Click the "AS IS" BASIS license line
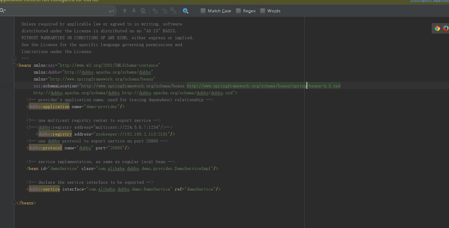 99,31
